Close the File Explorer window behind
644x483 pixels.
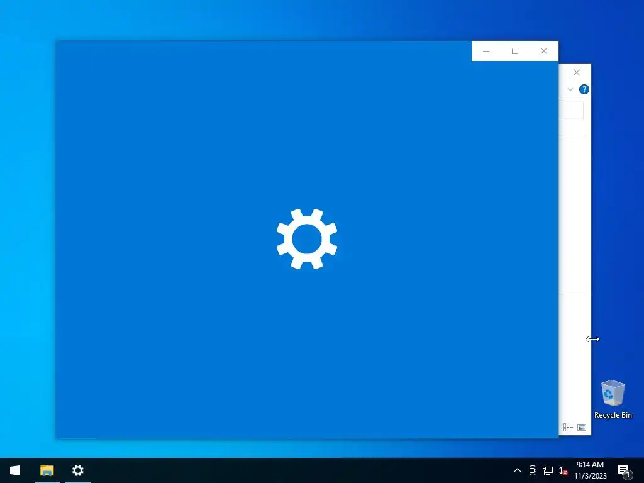(x=577, y=73)
